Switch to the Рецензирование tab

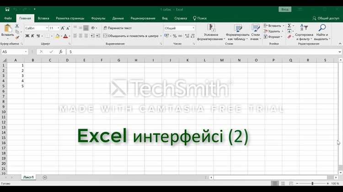[143, 18]
